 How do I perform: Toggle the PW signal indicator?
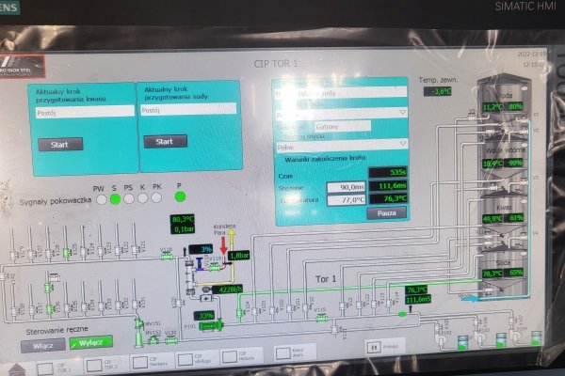(x=99, y=198)
